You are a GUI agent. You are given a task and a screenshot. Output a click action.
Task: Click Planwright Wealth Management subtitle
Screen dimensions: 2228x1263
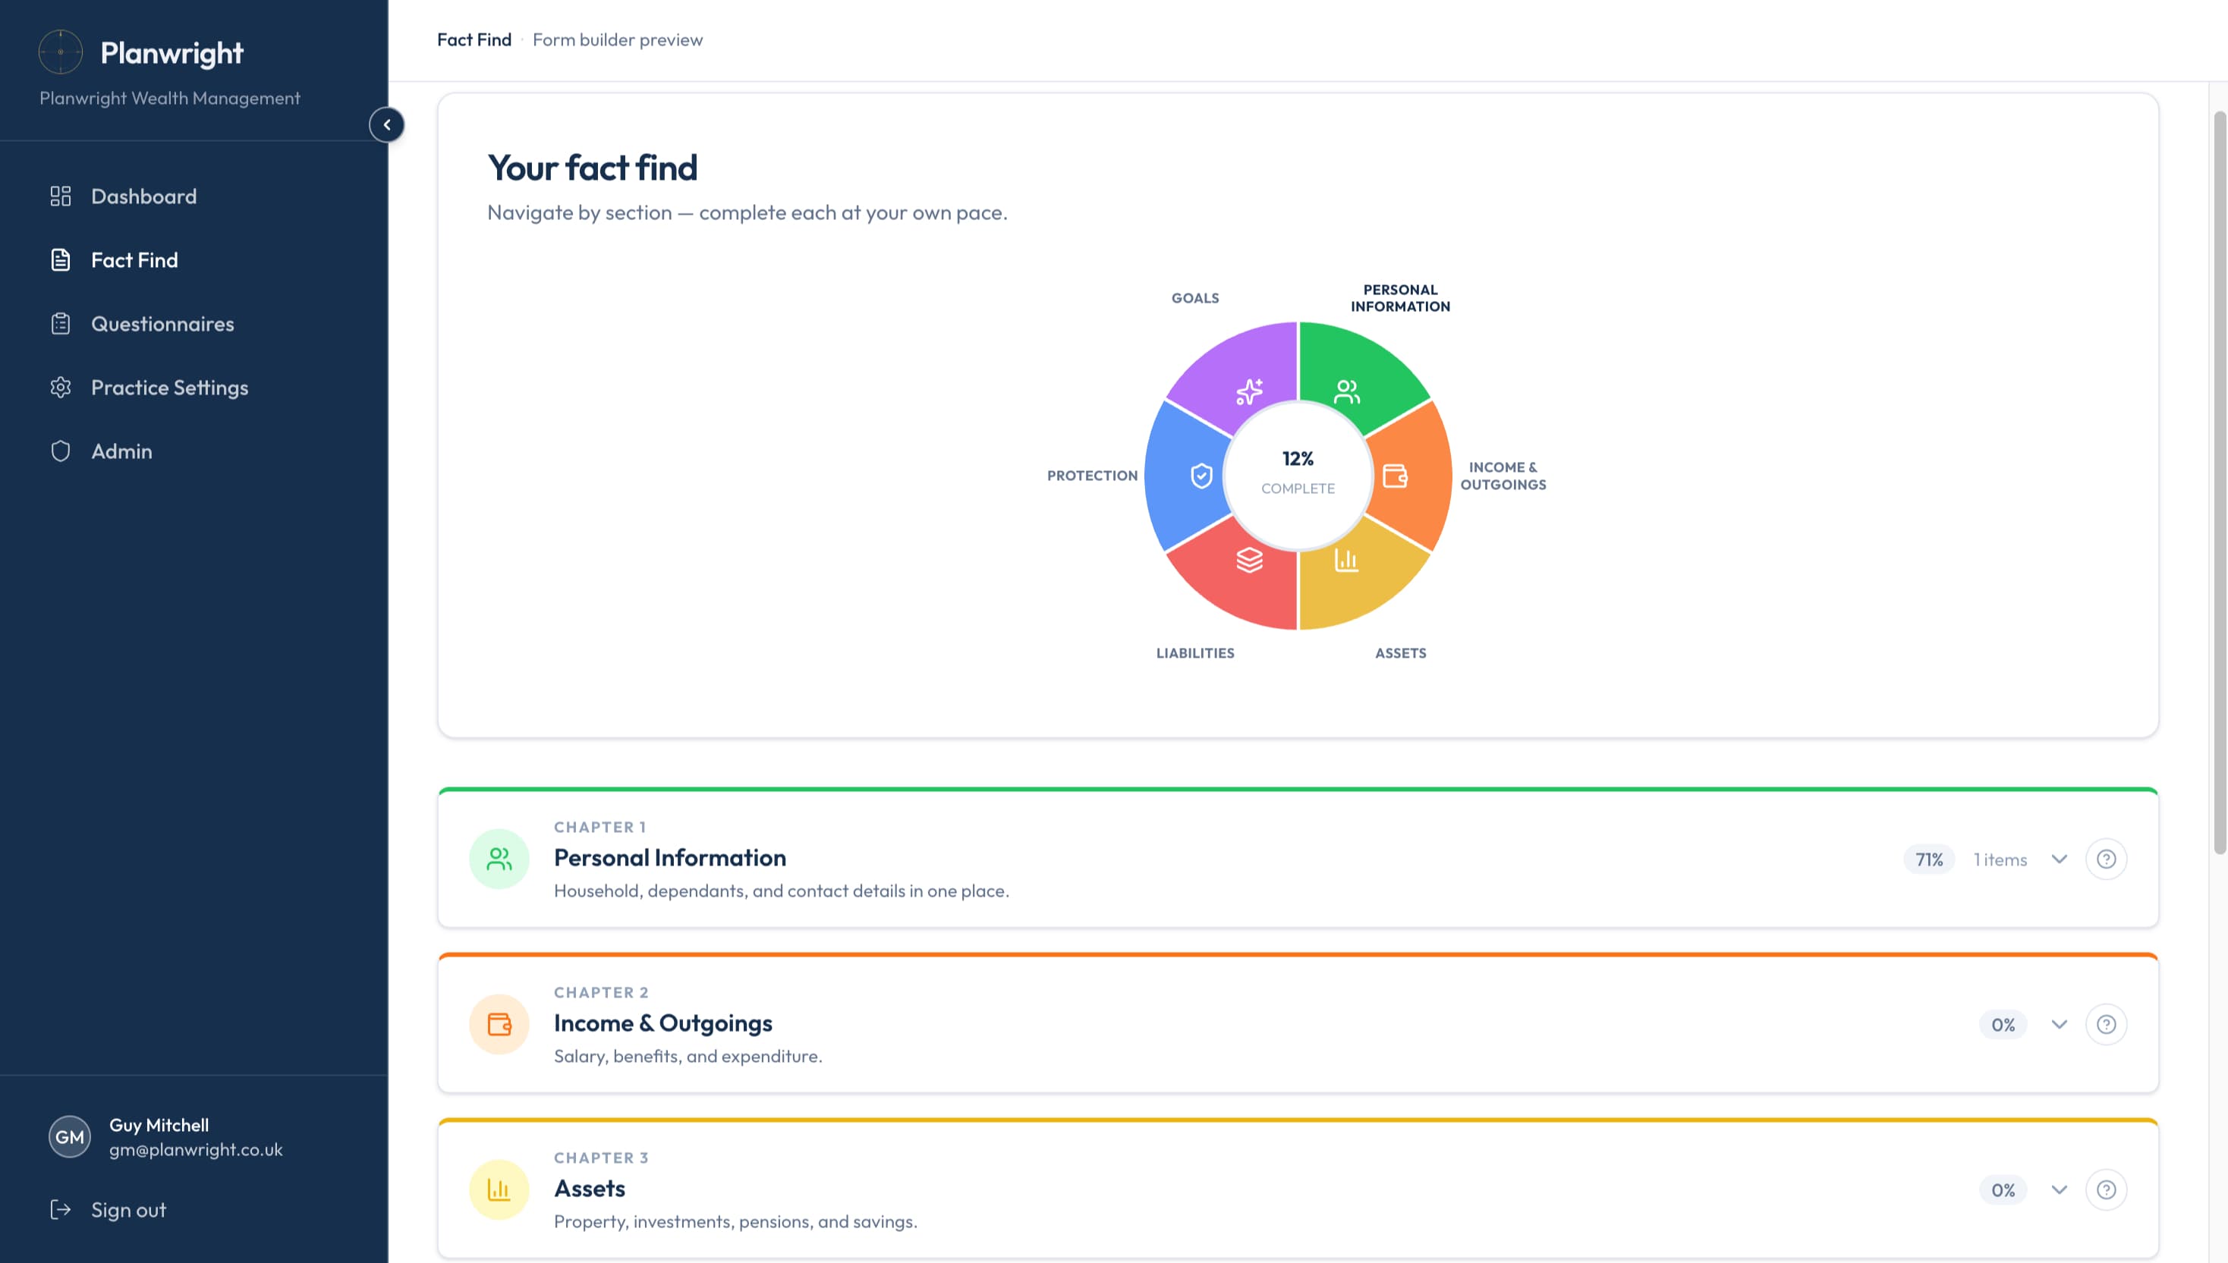click(x=170, y=98)
